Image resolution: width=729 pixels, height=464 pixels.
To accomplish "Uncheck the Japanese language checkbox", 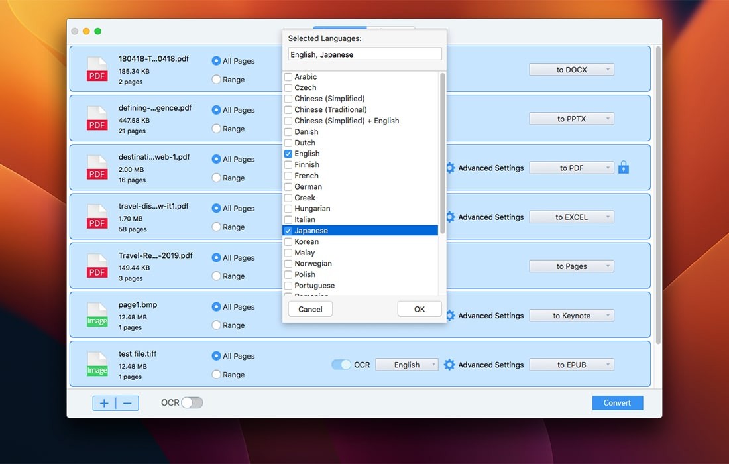I will point(288,231).
